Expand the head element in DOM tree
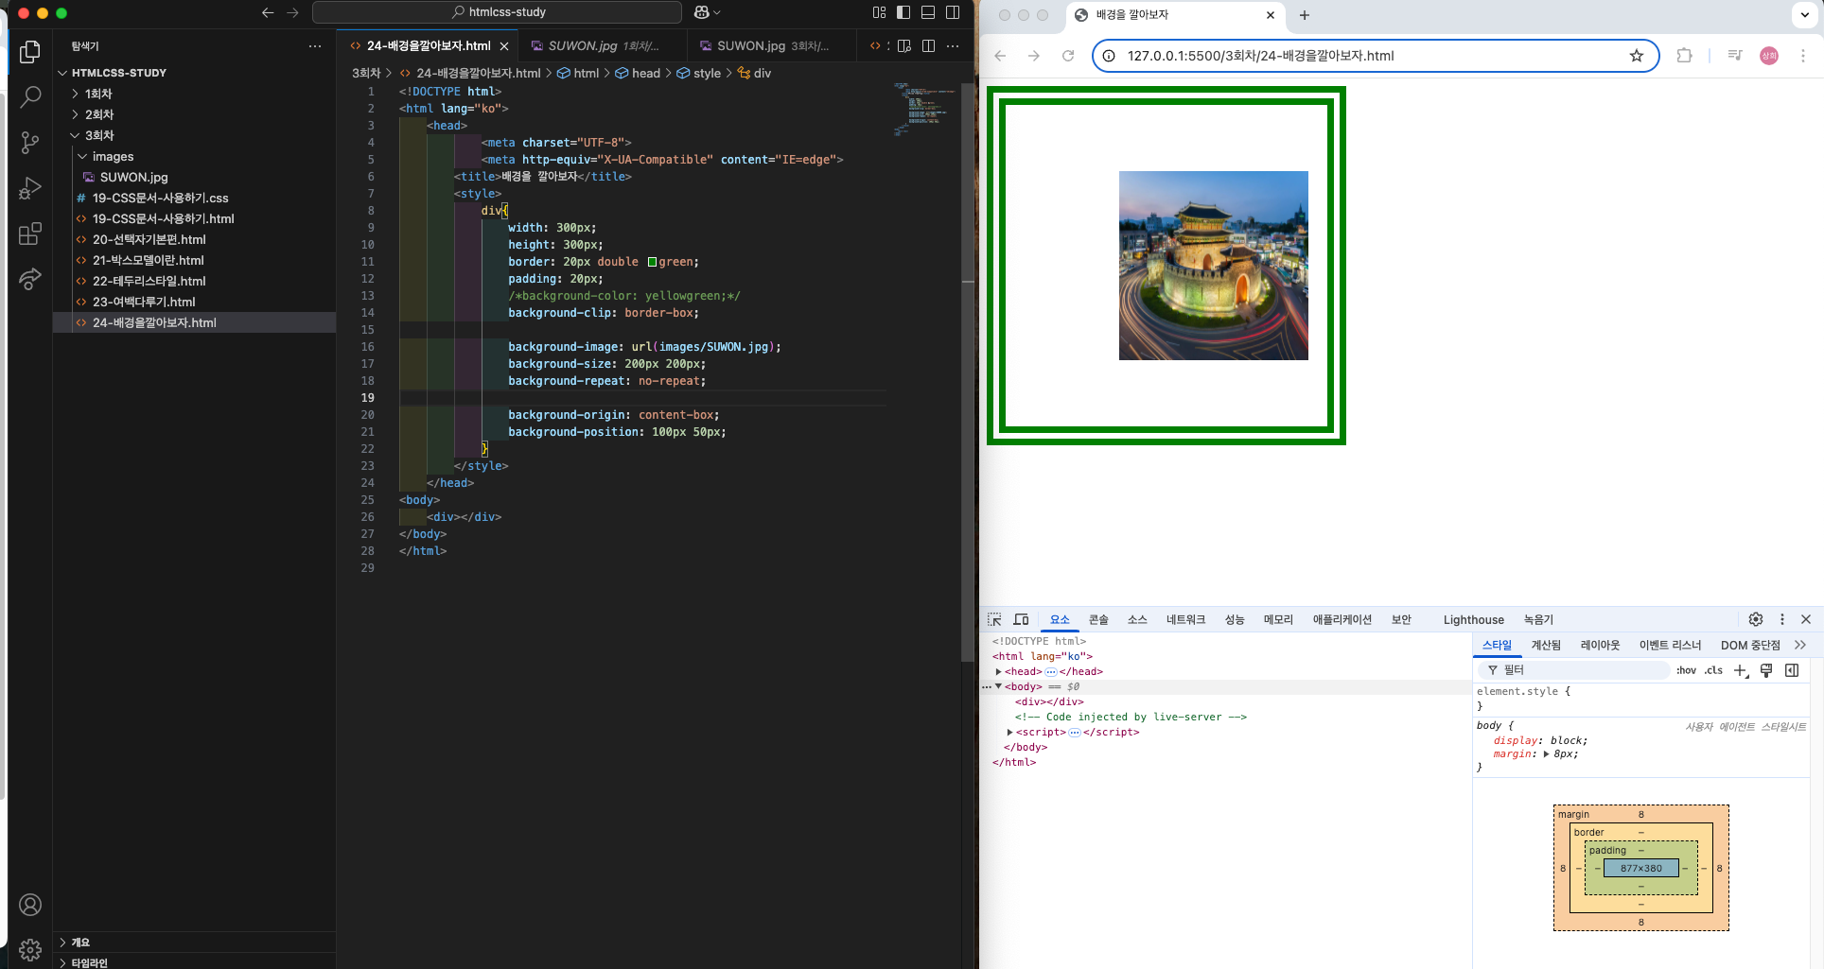 click(998, 672)
